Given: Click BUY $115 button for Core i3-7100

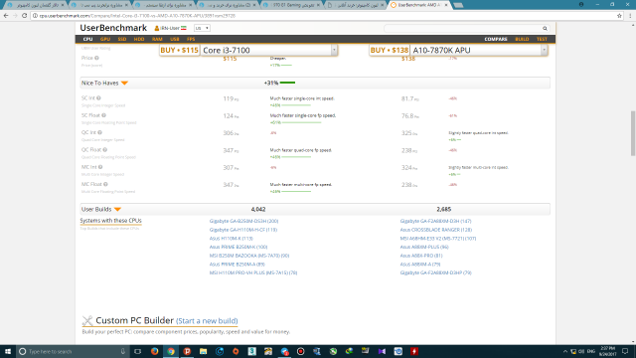Looking at the screenshot, I should click(x=179, y=51).
